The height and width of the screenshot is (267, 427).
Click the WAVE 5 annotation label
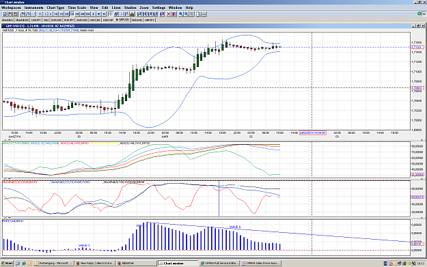coord(235,227)
